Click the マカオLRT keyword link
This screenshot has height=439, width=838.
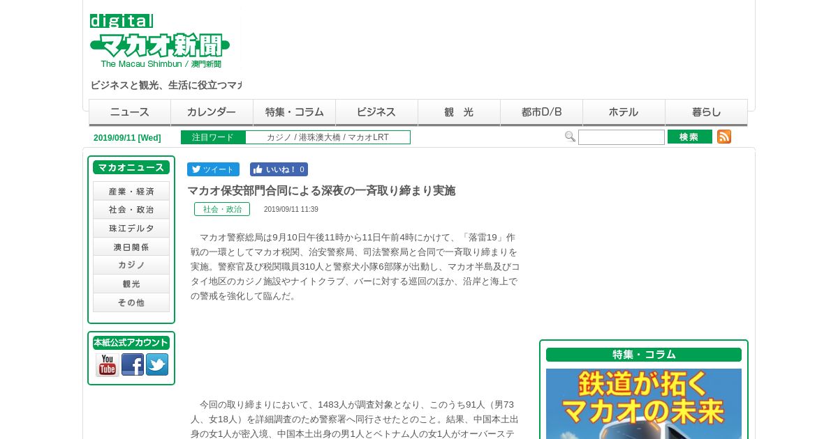pos(368,137)
